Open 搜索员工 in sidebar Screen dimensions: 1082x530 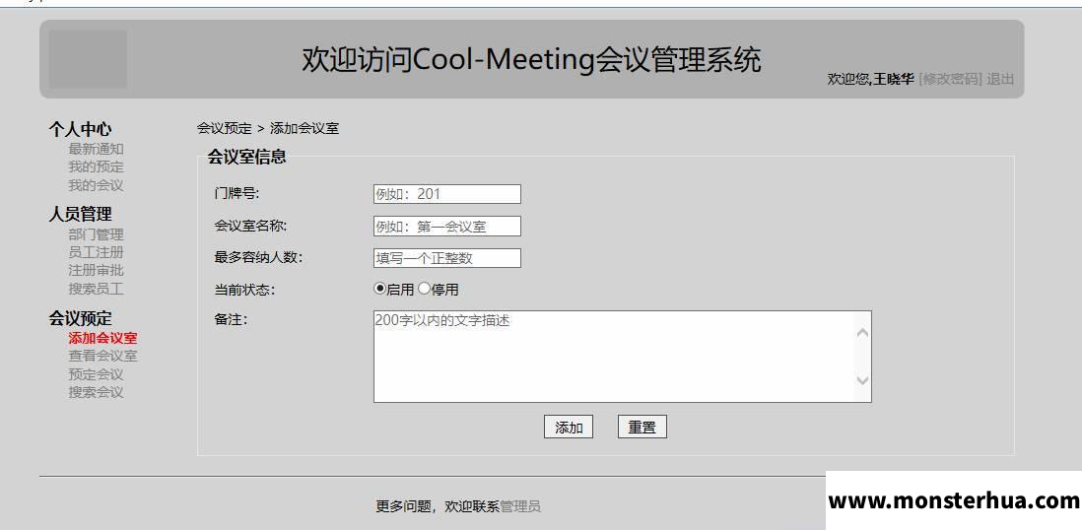96,289
